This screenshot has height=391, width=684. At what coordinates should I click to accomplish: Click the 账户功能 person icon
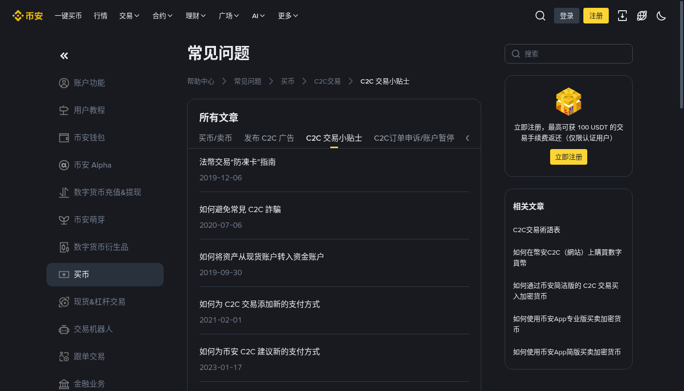[64, 83]
